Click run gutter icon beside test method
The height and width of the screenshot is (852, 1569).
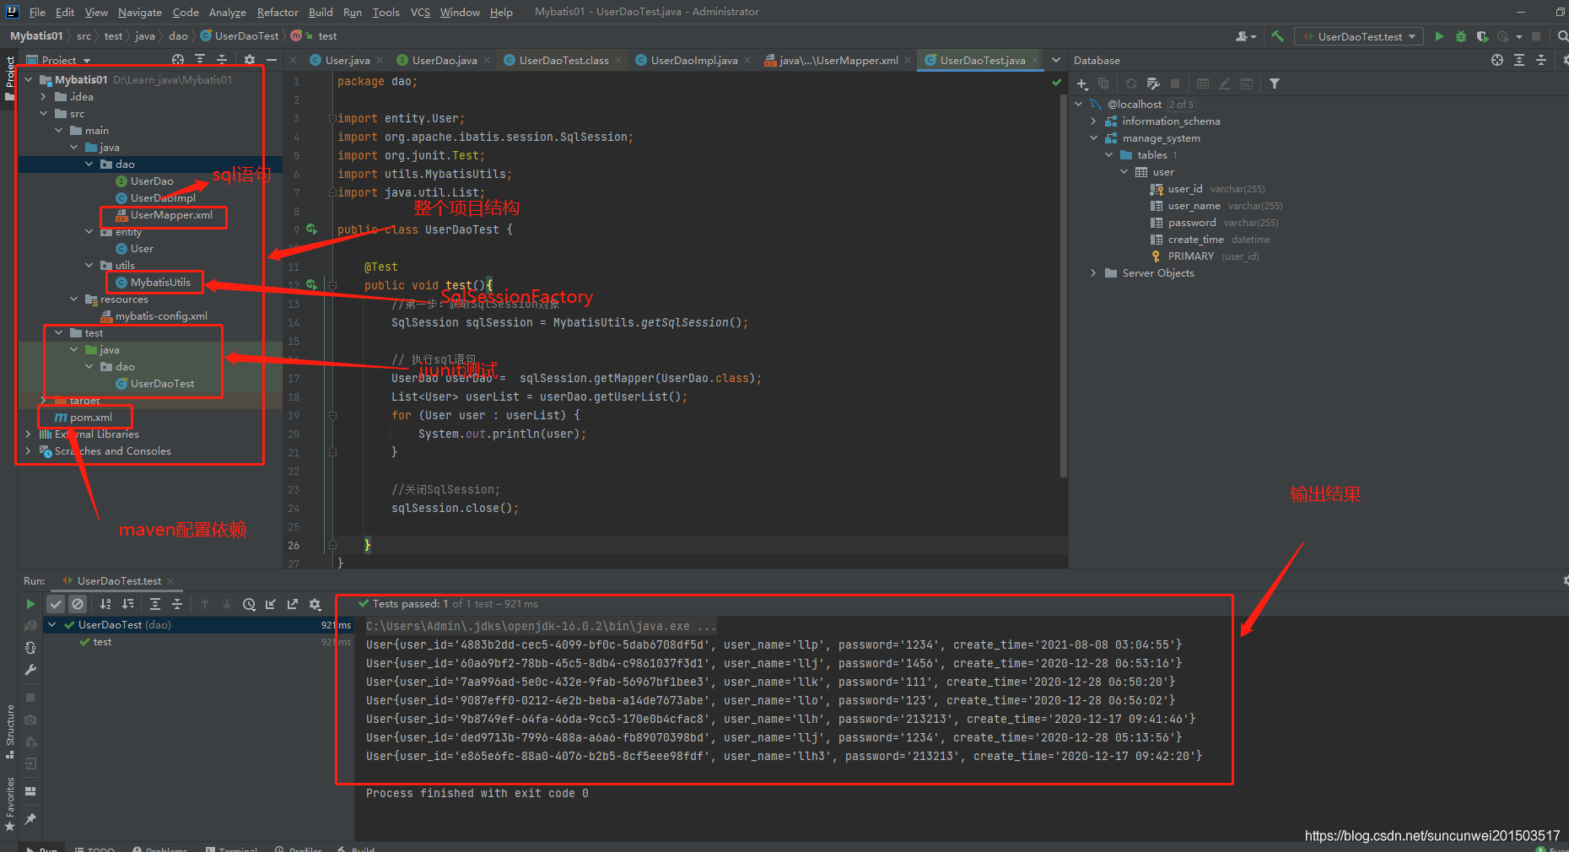311,285
